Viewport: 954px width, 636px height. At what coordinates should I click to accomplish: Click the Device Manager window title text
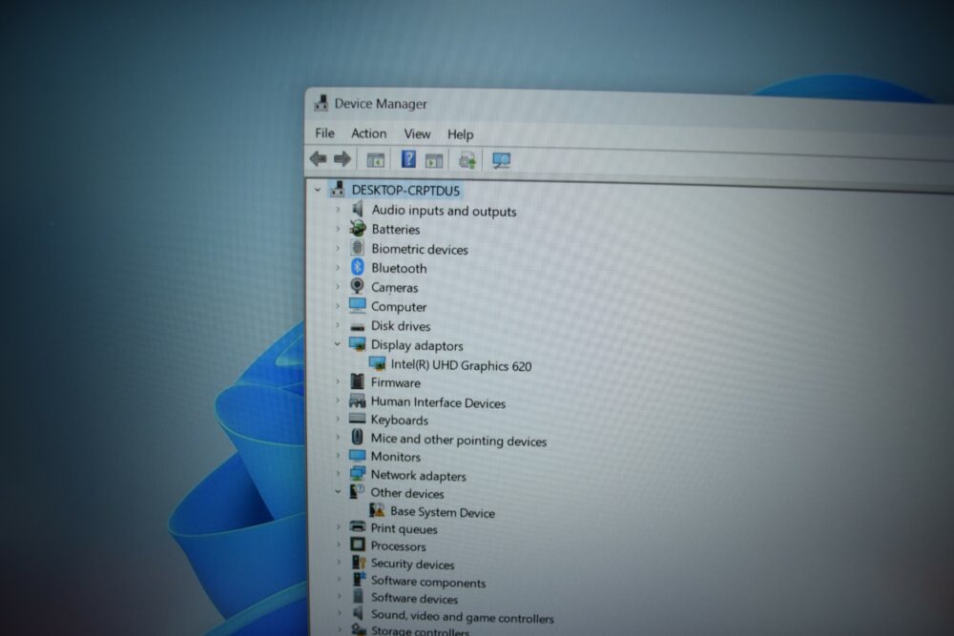click(x=381, y=104)
